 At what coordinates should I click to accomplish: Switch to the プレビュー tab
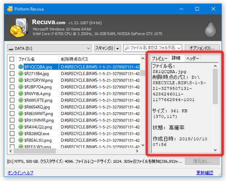(159, 58)
